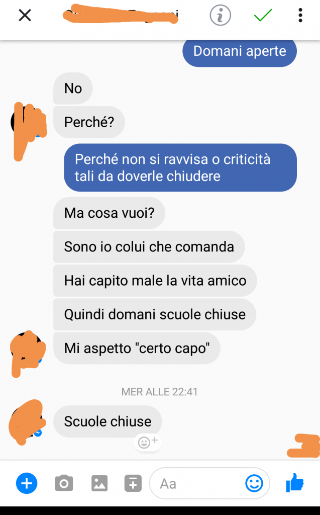Add reaction to "Scuole chiuse" message

pos(148,443)
